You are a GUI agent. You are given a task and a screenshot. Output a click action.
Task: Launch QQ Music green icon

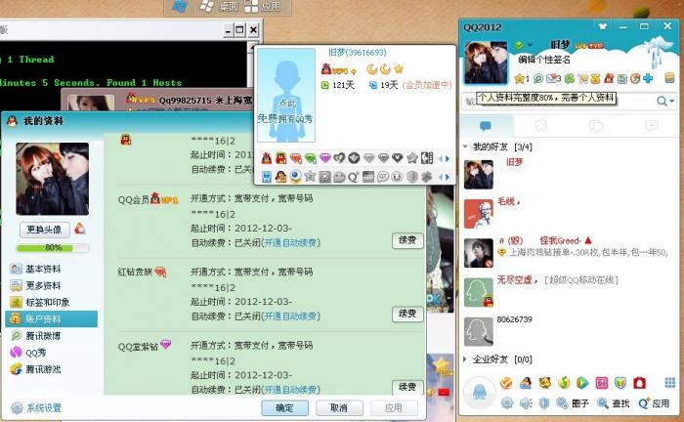[564, 383]
